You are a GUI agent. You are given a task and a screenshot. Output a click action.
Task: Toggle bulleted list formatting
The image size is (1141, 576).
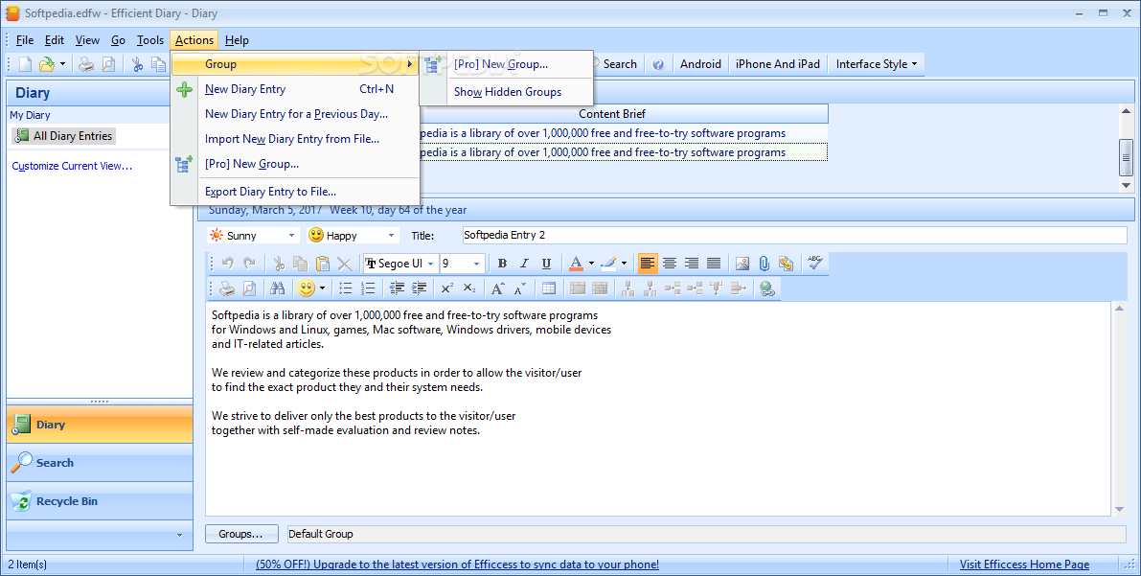pos(346,288)
